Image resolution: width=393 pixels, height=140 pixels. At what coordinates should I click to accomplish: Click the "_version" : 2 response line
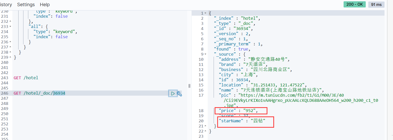point(232,34)
